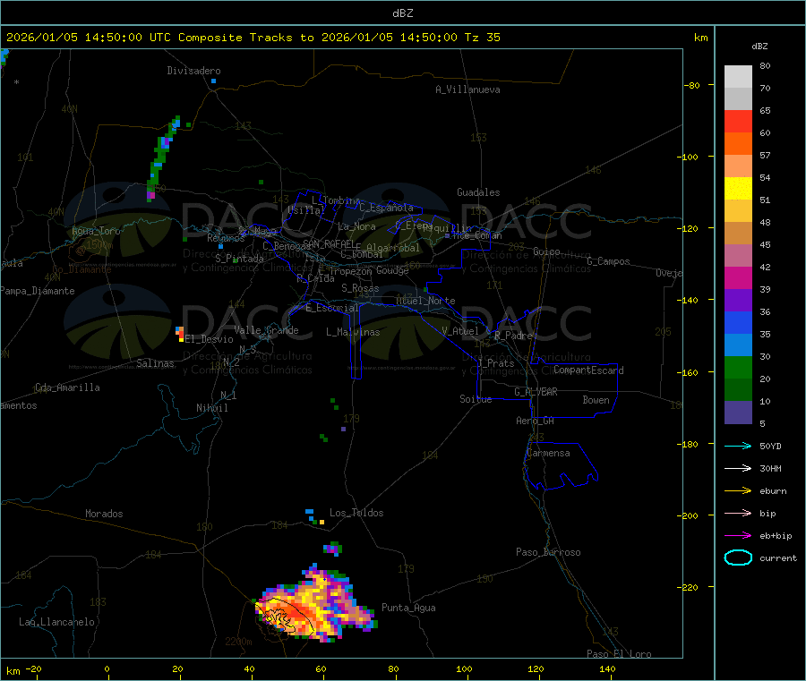This screenshot has width=806, height=681.
Task: Click the L_Malvinas location label
Action: tap(353, 332)
